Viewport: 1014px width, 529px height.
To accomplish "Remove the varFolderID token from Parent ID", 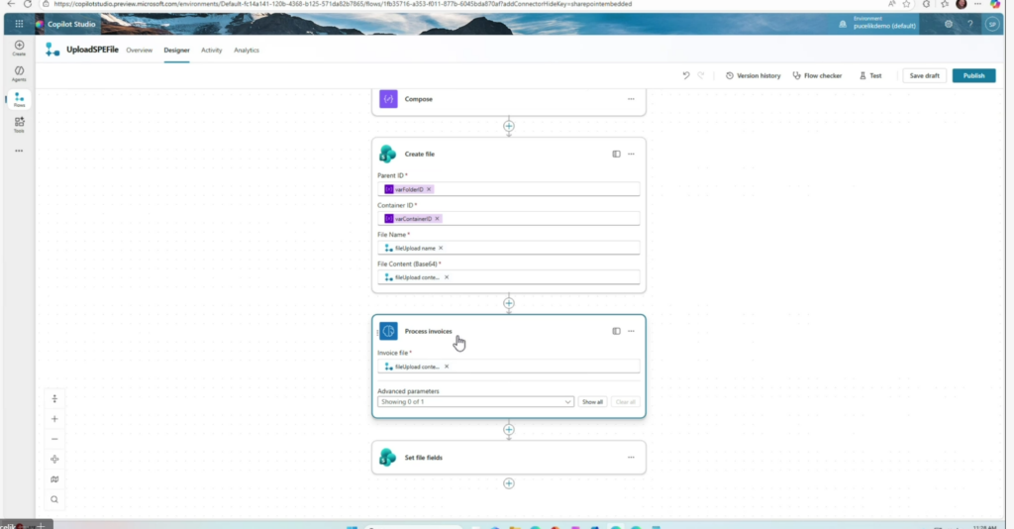I will (429, 188).
